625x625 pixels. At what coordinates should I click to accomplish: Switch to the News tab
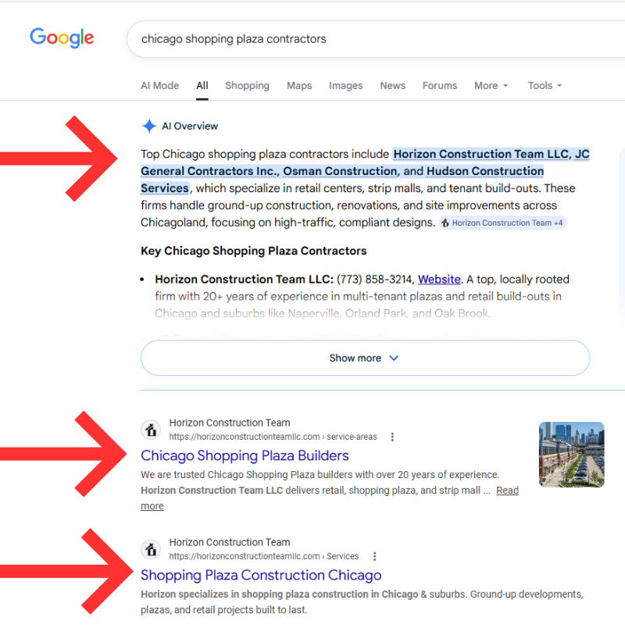point(392,85)
